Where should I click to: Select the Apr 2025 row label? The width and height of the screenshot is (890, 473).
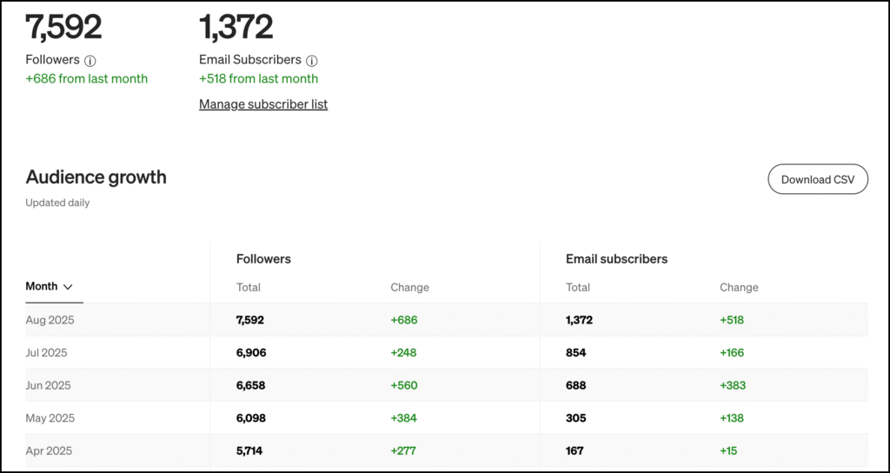[49, 450]
